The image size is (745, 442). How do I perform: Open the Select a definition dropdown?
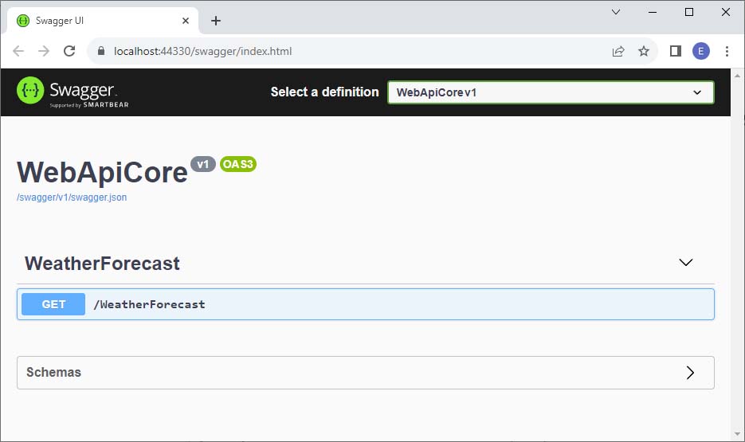[551, 92]
